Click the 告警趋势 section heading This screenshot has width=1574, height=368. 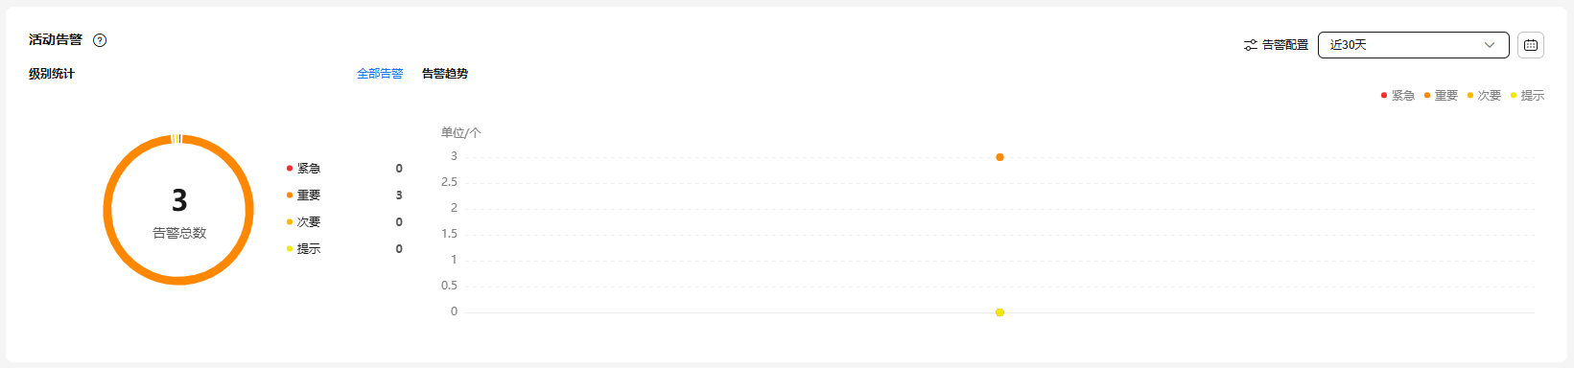[x=445, y=74]
